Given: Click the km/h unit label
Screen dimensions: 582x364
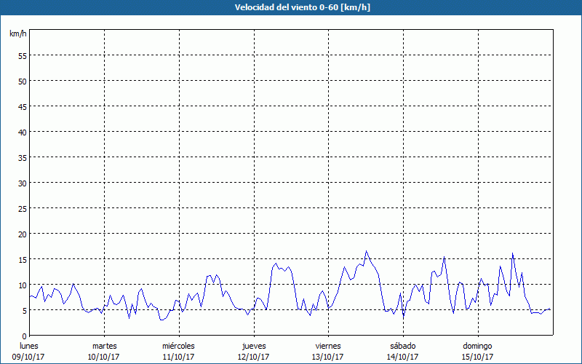Looking at the screenshot, I should click(17, 34).
